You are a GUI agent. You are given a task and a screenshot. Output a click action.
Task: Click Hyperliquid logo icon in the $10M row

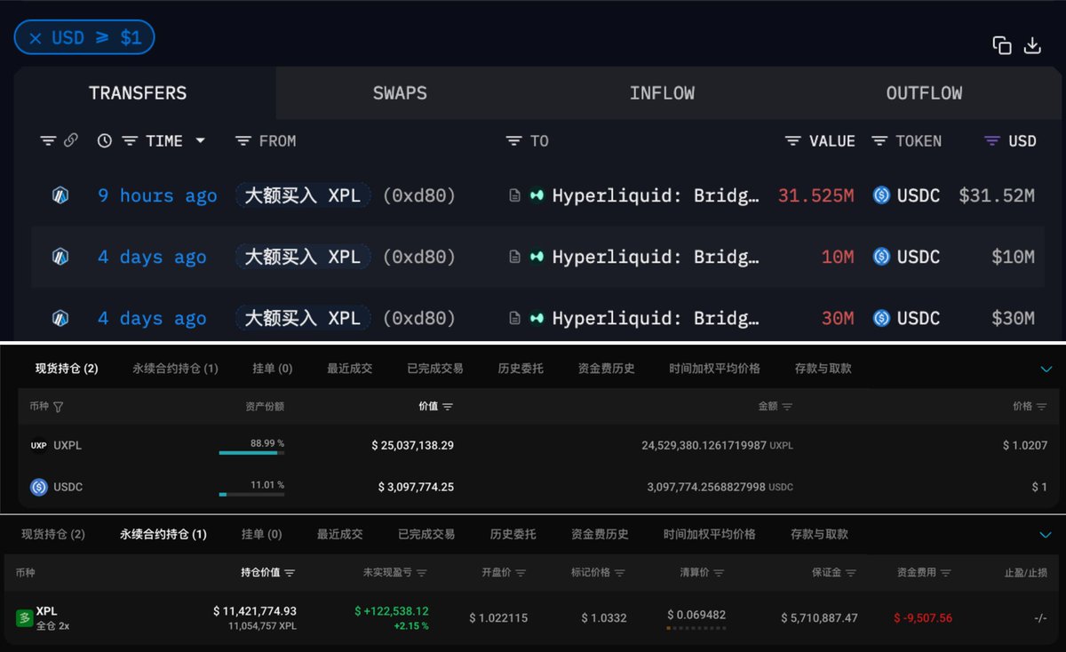(537, 257)
